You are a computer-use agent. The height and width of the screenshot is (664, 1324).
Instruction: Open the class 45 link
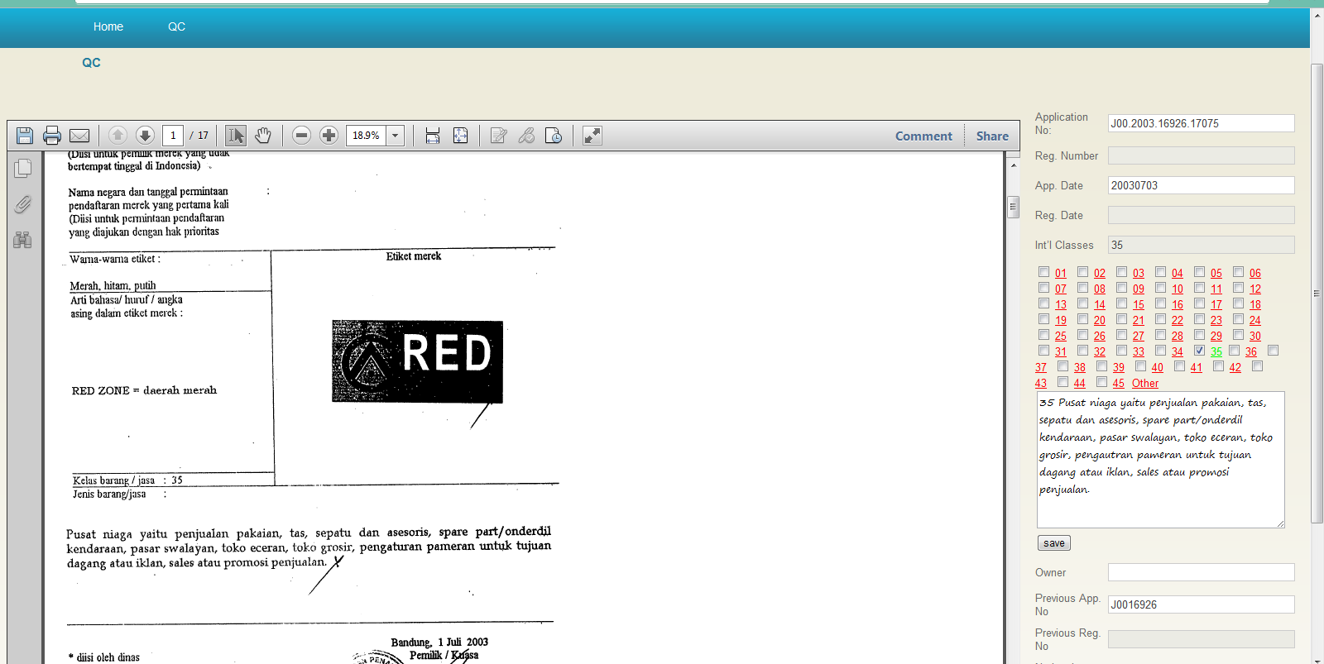[x=1119, y=384]
